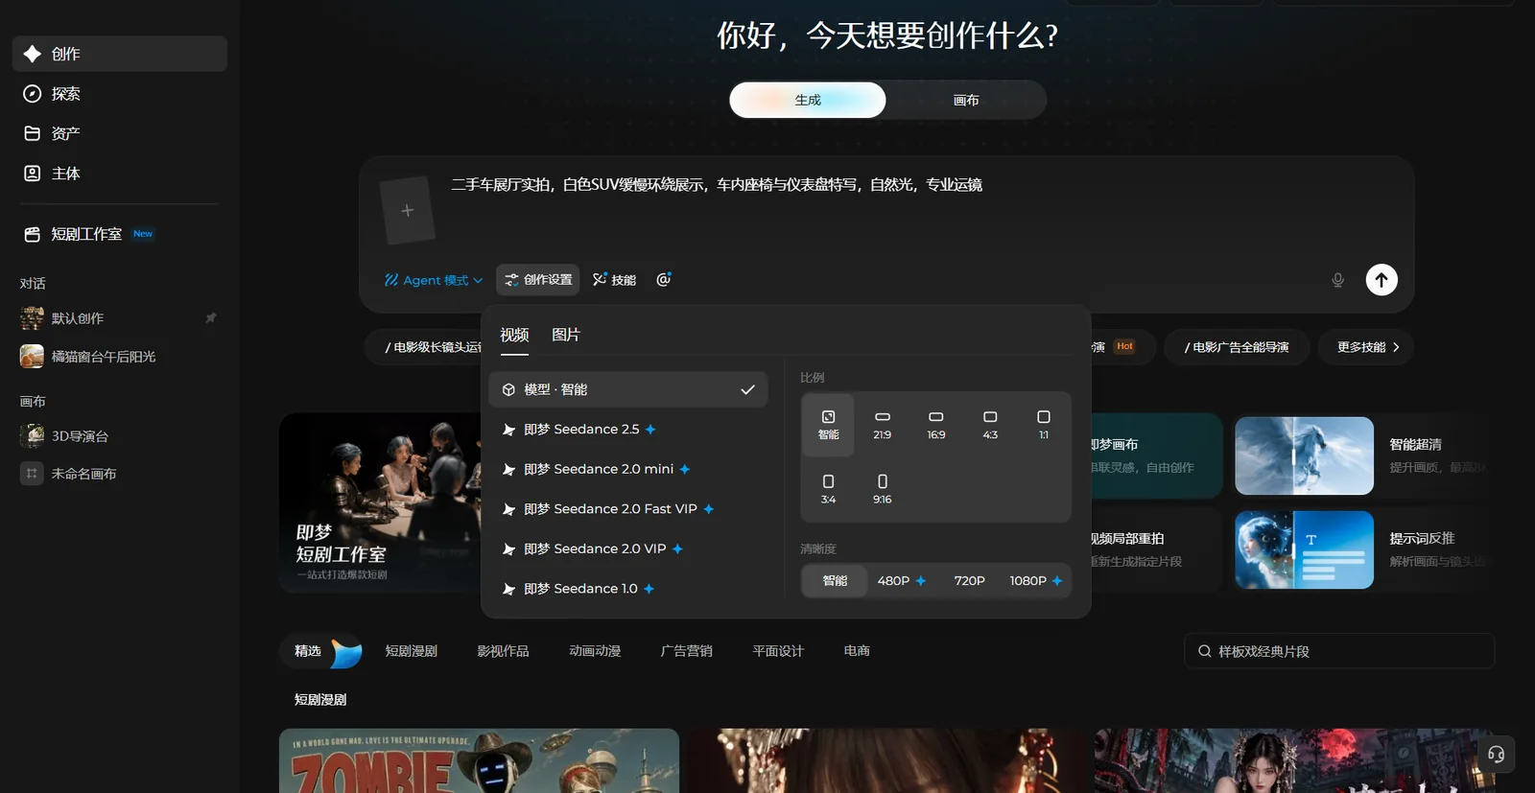Switch to 画布 canvas mode

(966, 100)
